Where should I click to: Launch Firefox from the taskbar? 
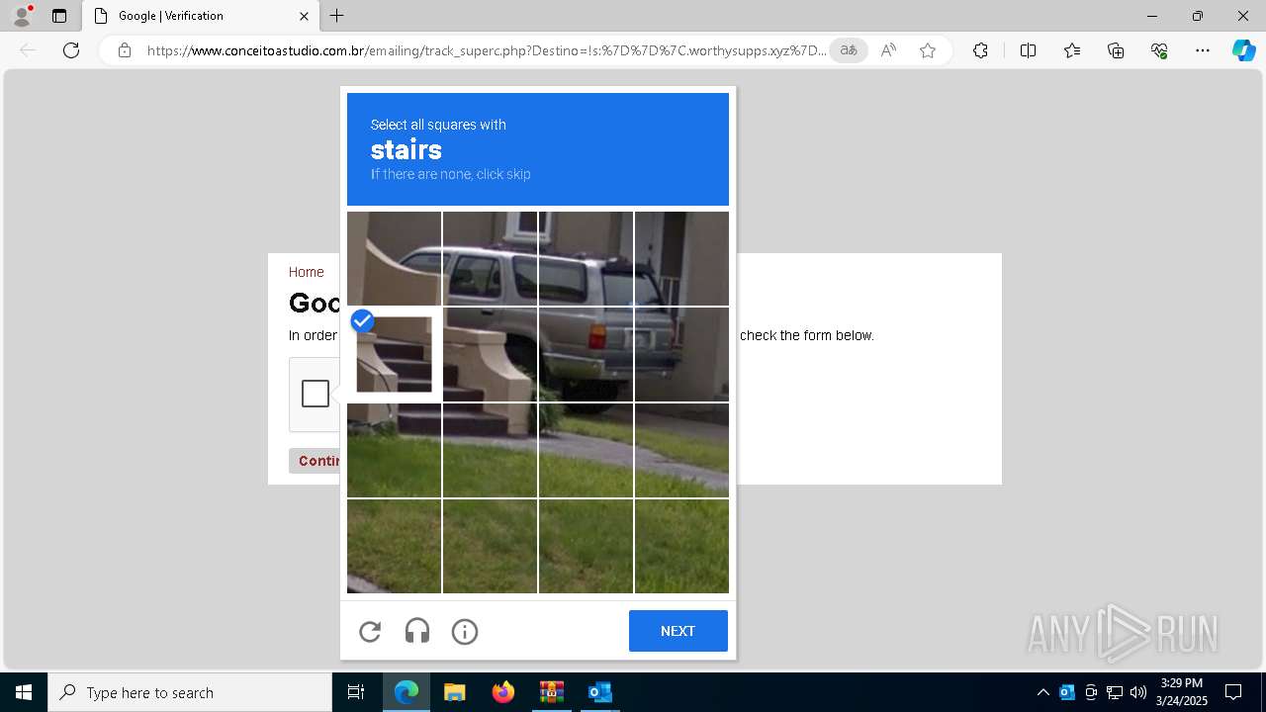[x=503, y=692]
